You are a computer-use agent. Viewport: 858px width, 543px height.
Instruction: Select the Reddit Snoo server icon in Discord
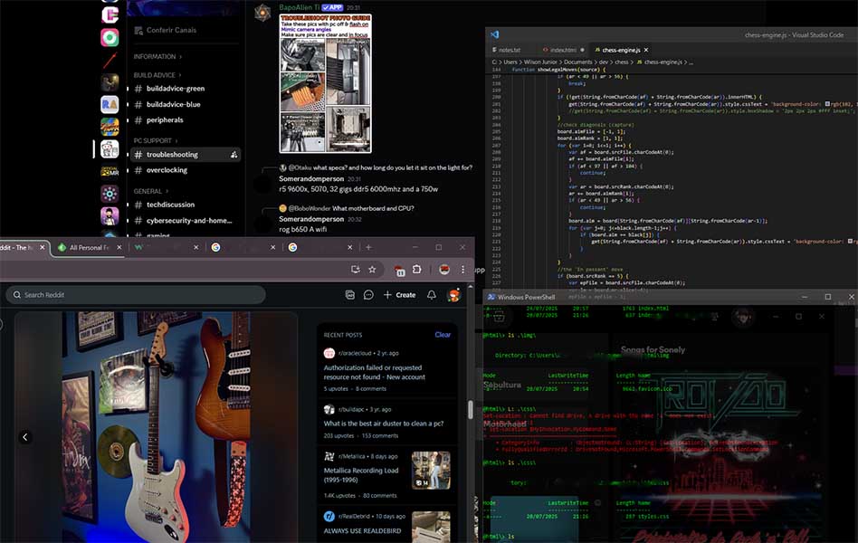point(110,149)
